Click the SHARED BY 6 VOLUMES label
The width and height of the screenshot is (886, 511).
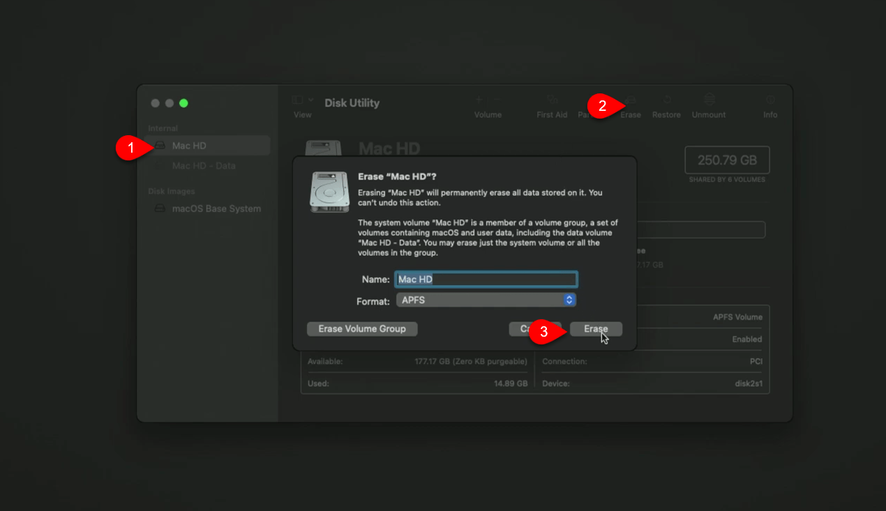pyautogui.click(x=728, y=180)
